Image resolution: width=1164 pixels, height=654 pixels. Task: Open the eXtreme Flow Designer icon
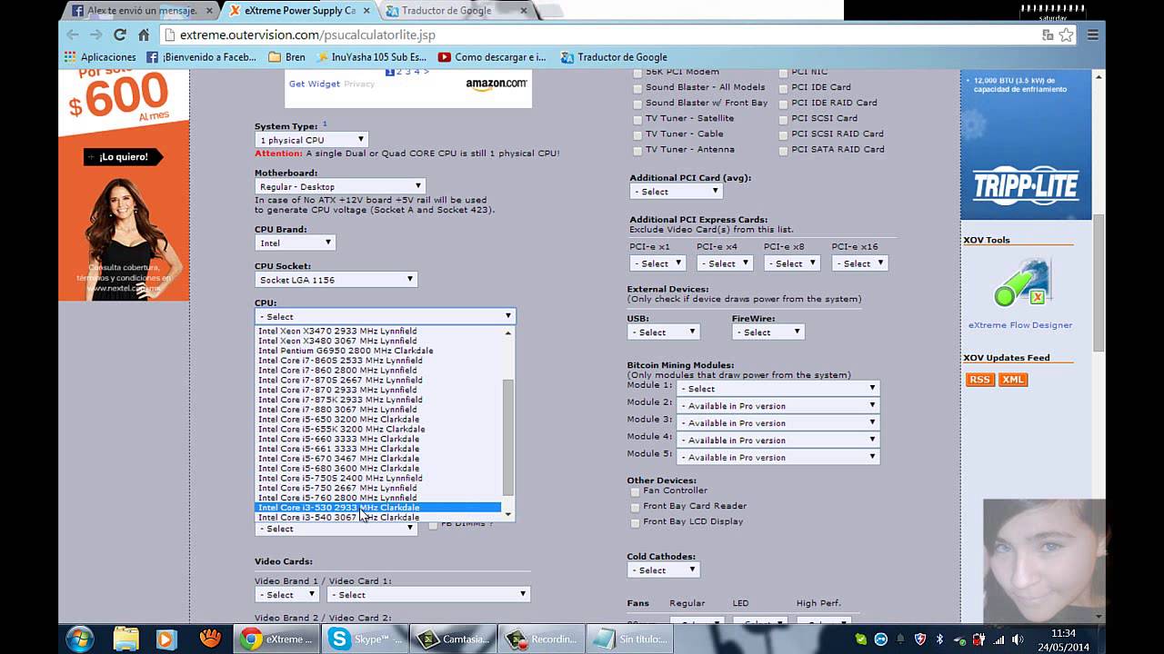click(x=1021, y=282)
